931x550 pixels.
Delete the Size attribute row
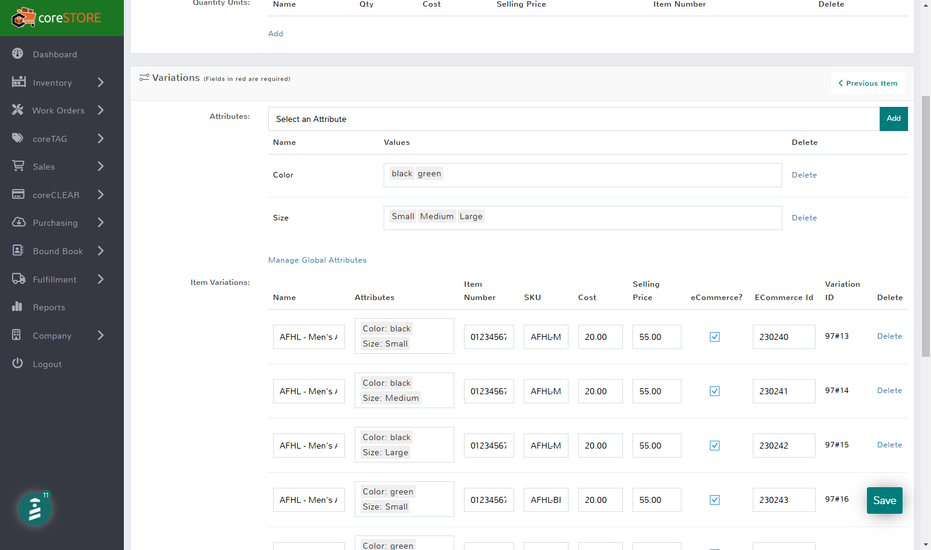pos(804,218)
